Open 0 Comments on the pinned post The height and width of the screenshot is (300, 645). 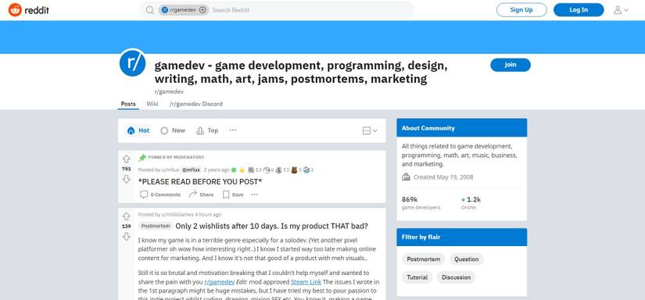tap(160, 195)
